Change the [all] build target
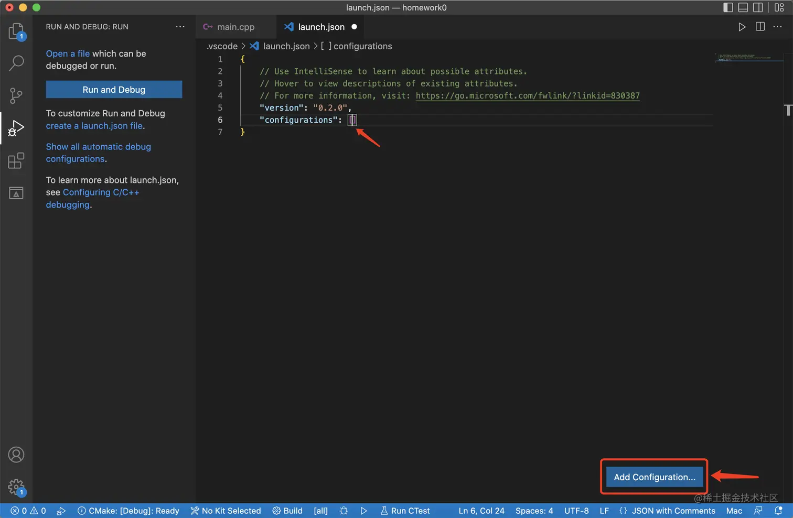 320,511
